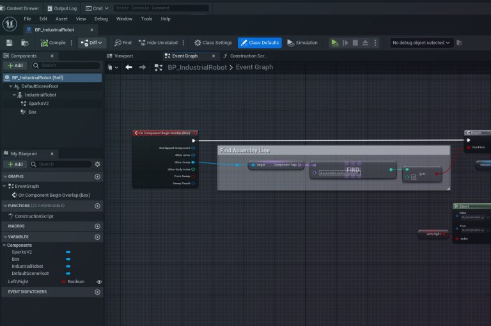The image size is (491, 326).
Task: Click the debug object locate icon
Action: click(x=460, y=43)
